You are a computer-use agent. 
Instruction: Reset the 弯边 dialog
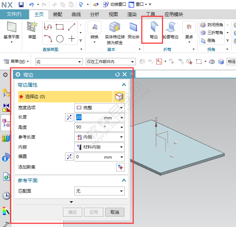(x=117, y=74)
